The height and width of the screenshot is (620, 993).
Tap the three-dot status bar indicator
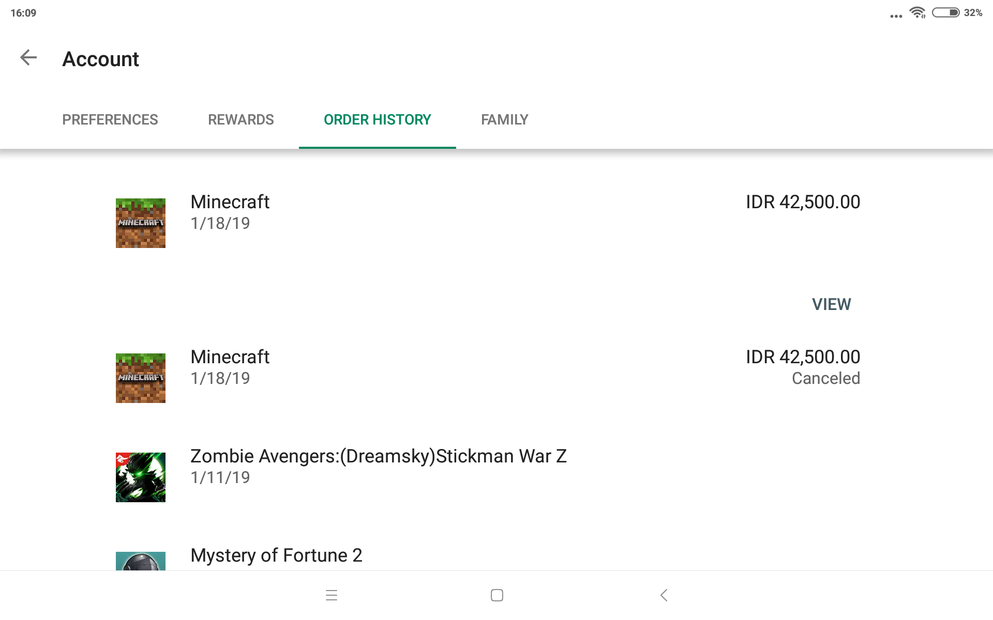(896, 16)
